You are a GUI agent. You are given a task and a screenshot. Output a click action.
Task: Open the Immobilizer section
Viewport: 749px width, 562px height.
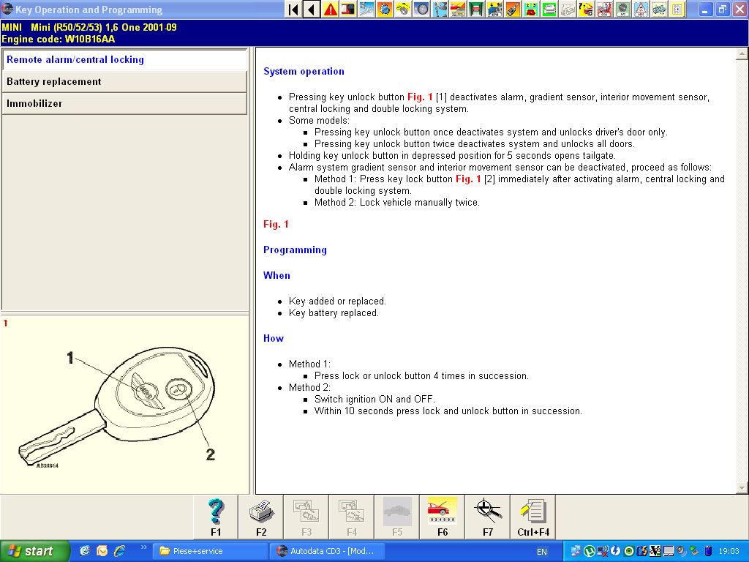124,104
